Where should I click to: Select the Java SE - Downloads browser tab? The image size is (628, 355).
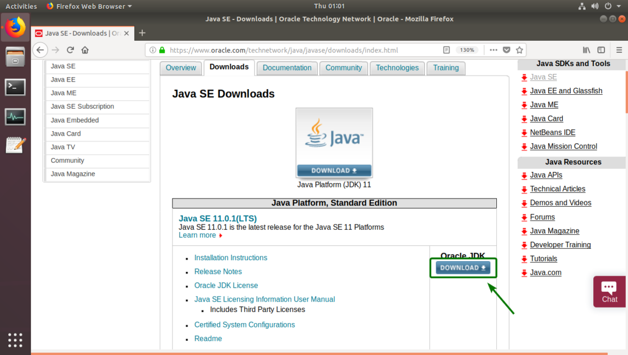(x=82, y=33)
